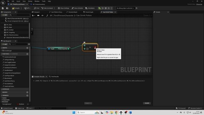Click BP_ThirdPersonCharacter breadcrumb link
Image resolution: width=204 pixels, height=115 pixels.
pyautogui.click(x=62, y=15)
